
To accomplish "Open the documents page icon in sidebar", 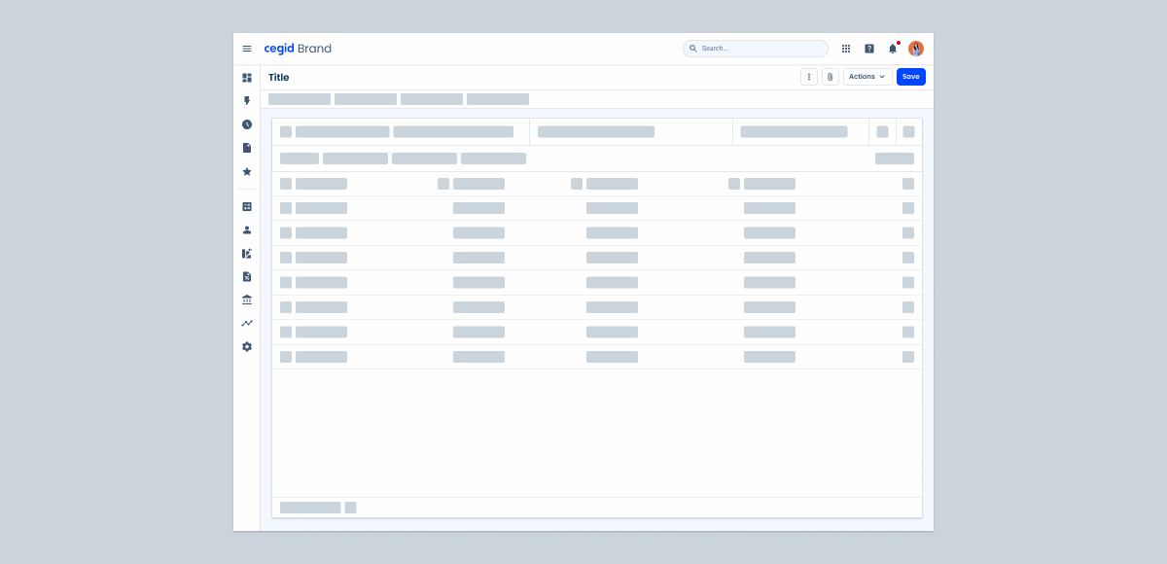I will click(x=247, y=147).
